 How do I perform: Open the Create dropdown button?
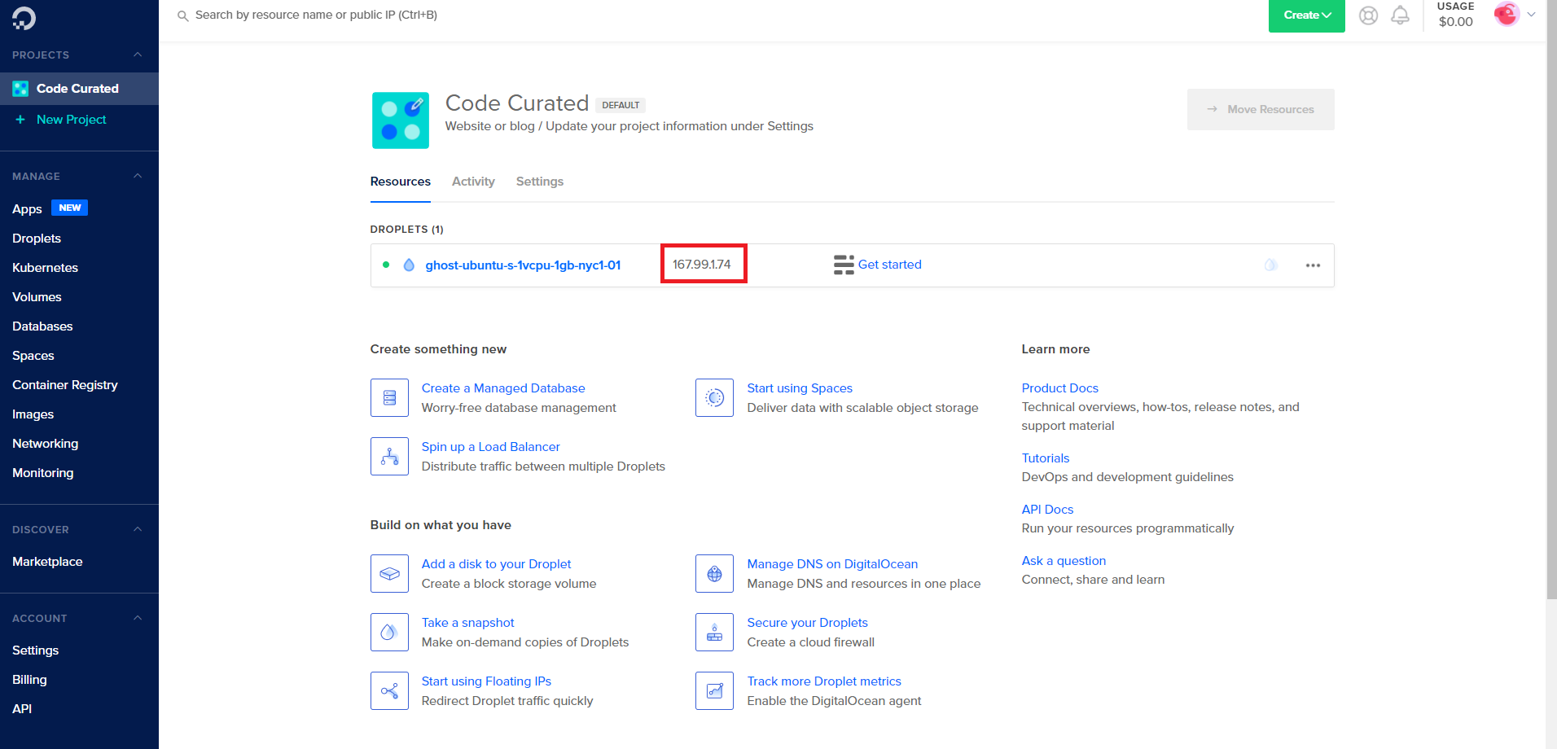coord(1306,15)
